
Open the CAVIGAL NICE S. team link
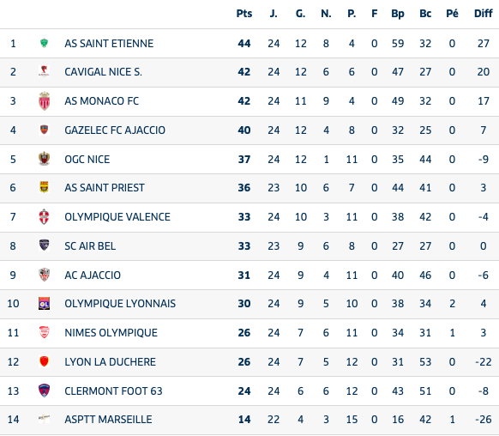pos(103,72)
